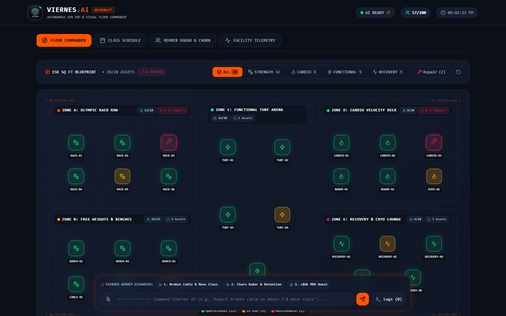Switch to Facility Telemetry tab

[x=250, y=40]
